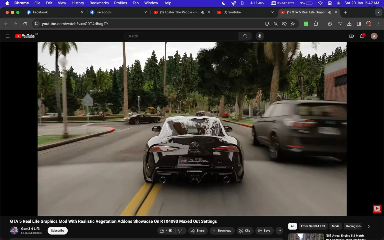This screenshot has width=384, height=240.
Task: Open the Create video icon
Action: [x=351, y=36]
